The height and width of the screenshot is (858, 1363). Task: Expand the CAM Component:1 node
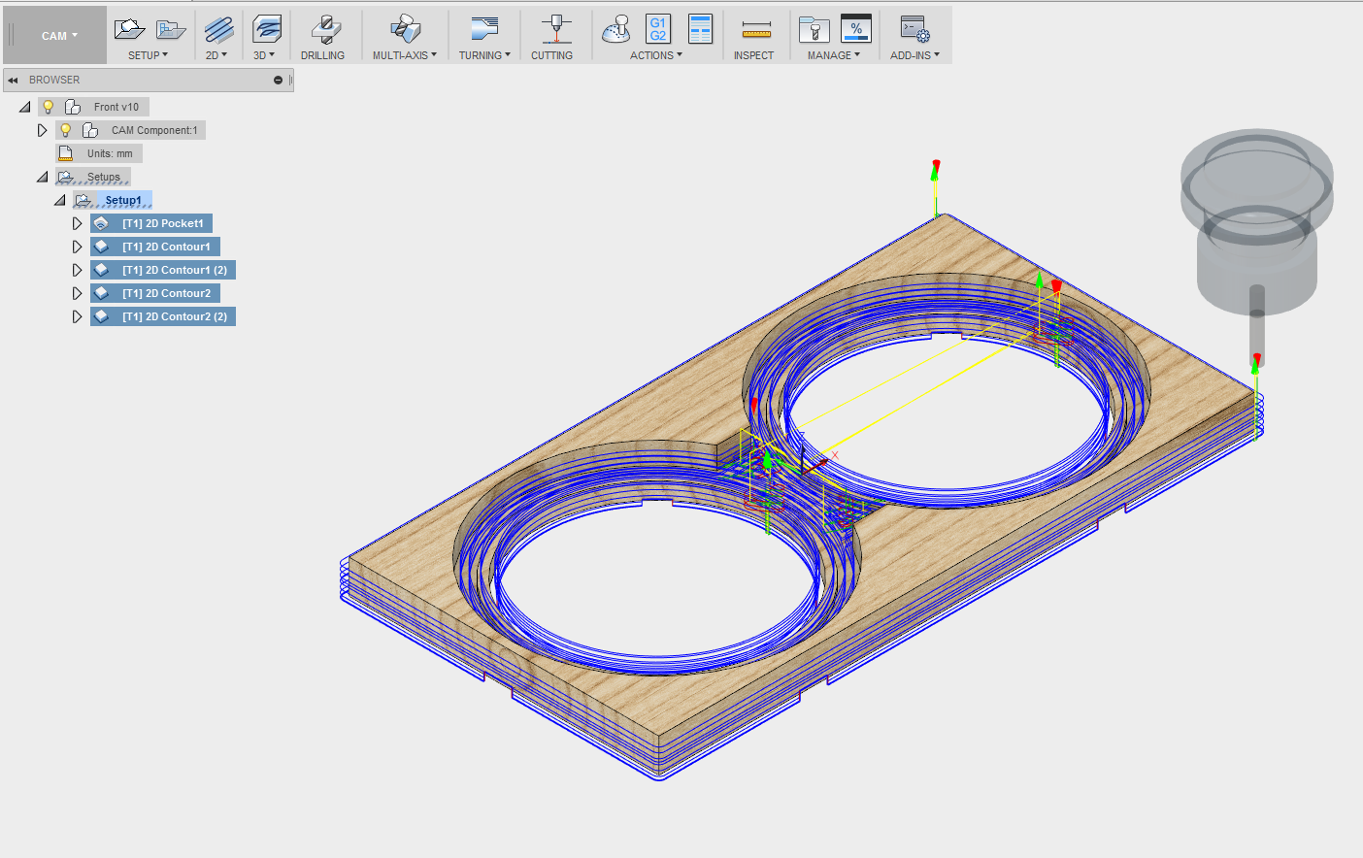click(42, 129)
